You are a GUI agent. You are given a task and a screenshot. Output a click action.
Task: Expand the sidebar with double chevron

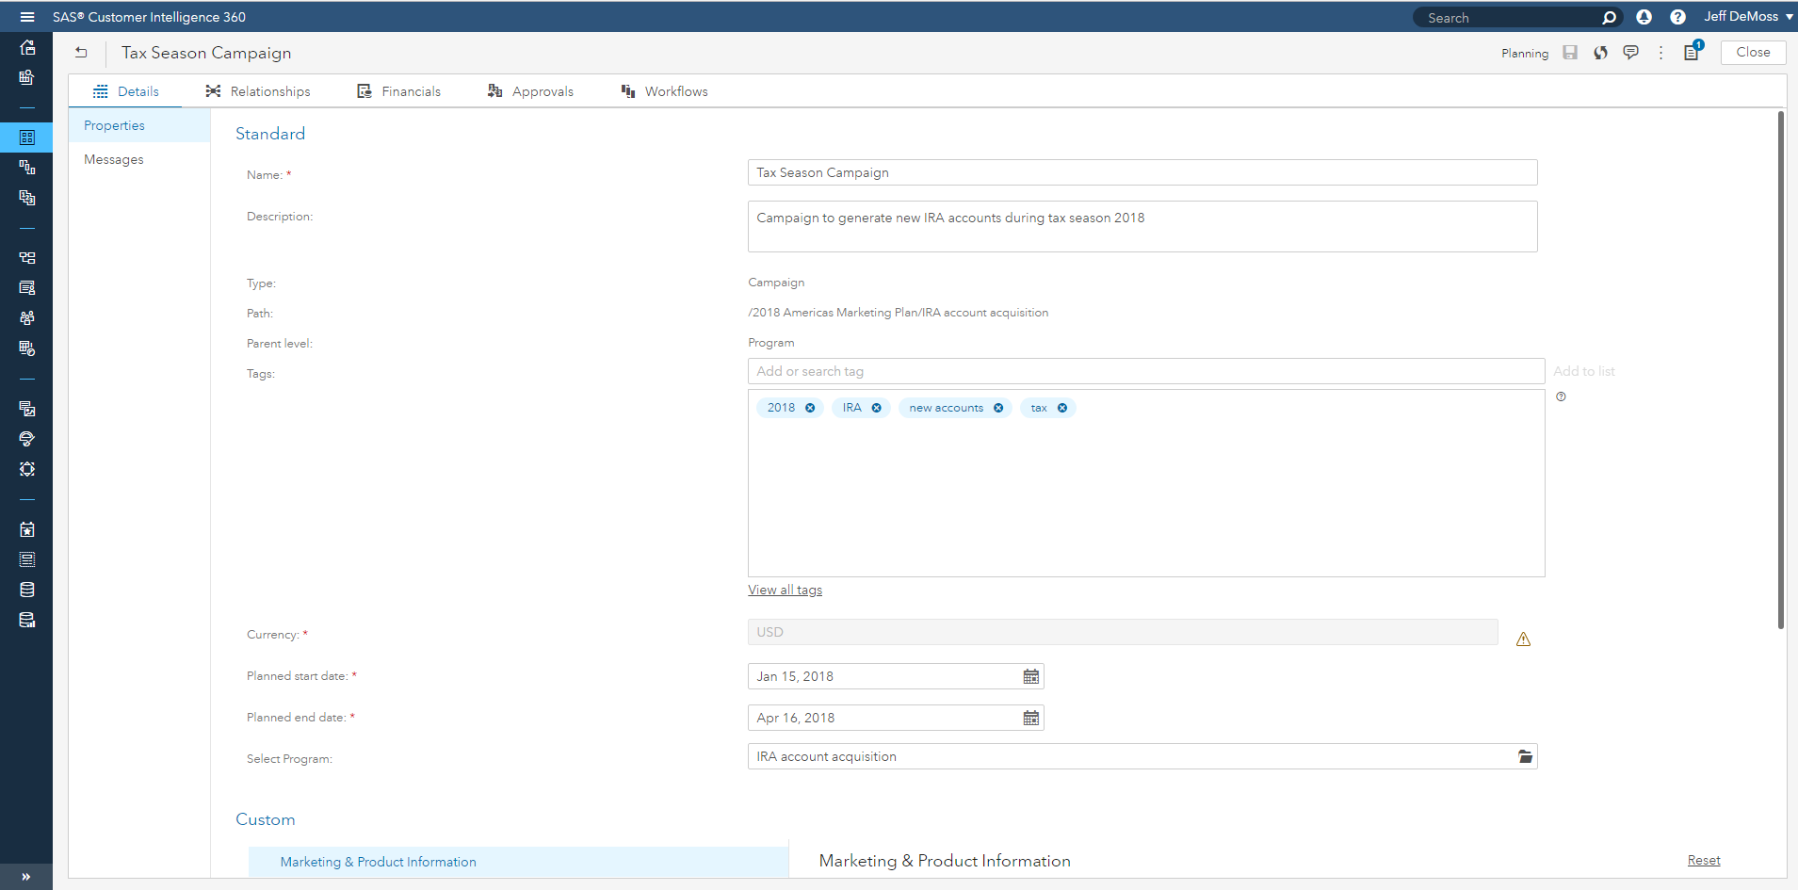[x=26, y=876]
